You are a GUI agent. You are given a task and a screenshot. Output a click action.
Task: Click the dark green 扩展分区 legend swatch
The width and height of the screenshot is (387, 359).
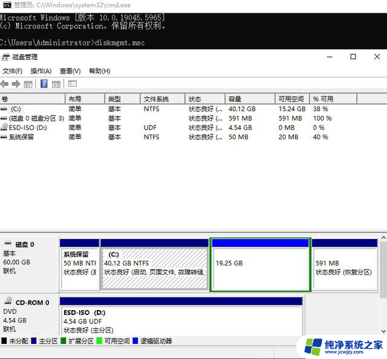pyautogui.click(x=63, y=341)
